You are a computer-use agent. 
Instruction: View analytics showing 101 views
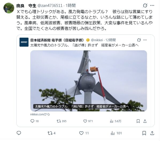[116, 133]
